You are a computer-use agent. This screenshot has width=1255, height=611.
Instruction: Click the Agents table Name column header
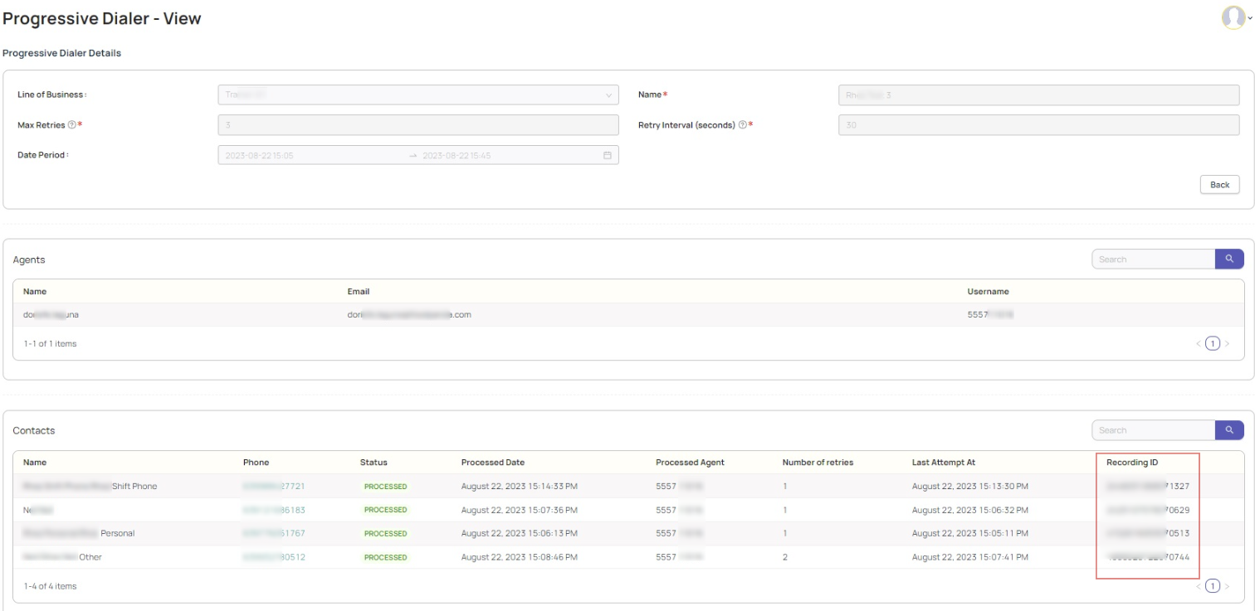35,292
